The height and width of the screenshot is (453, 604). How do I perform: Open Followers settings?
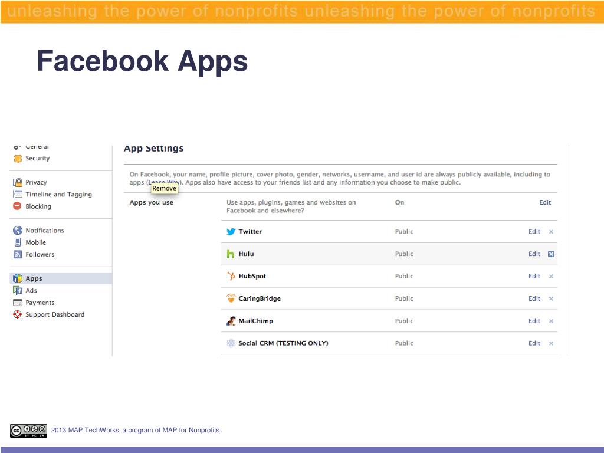pyautogui.click(x=40, y=254)
